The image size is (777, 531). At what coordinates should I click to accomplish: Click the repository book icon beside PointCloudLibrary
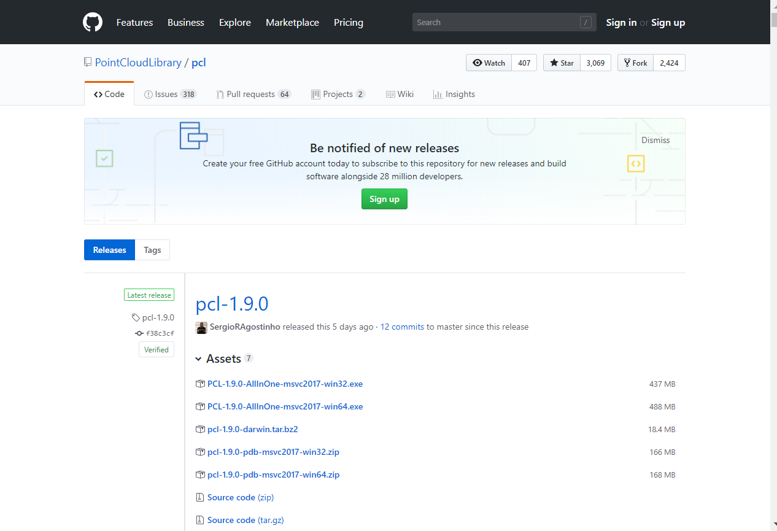click(x=88, y=62)
